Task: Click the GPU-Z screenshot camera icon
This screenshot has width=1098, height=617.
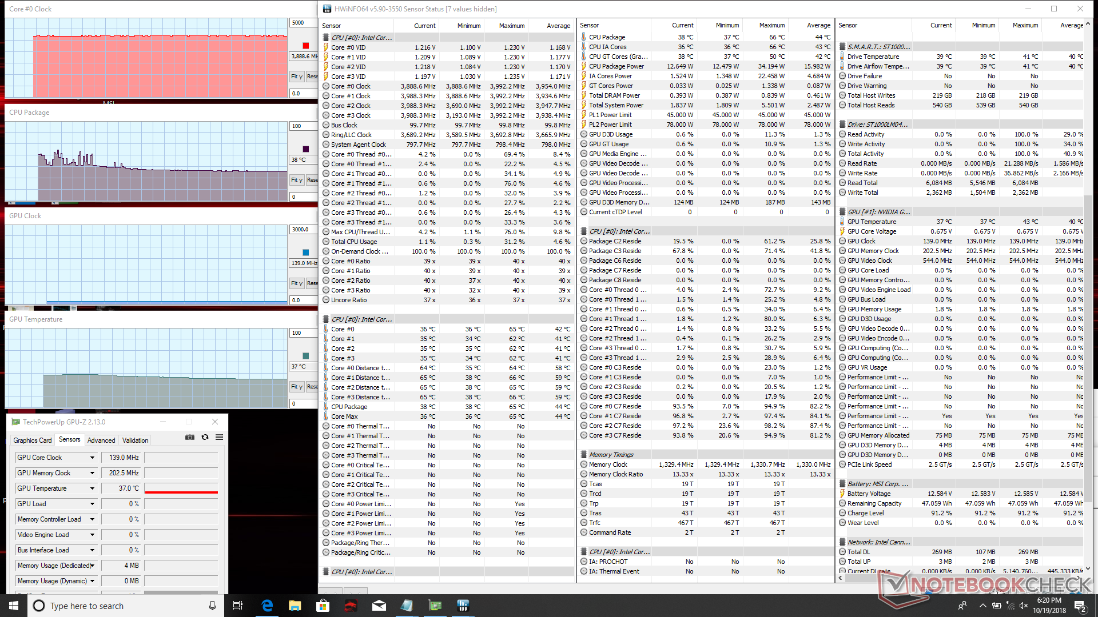Action: point(190,437)
